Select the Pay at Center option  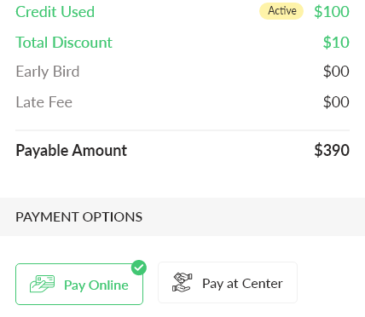228,283
